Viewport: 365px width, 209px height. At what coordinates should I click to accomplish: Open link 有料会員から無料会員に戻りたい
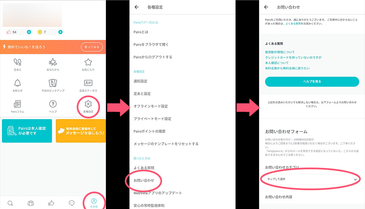coord(288,68)
